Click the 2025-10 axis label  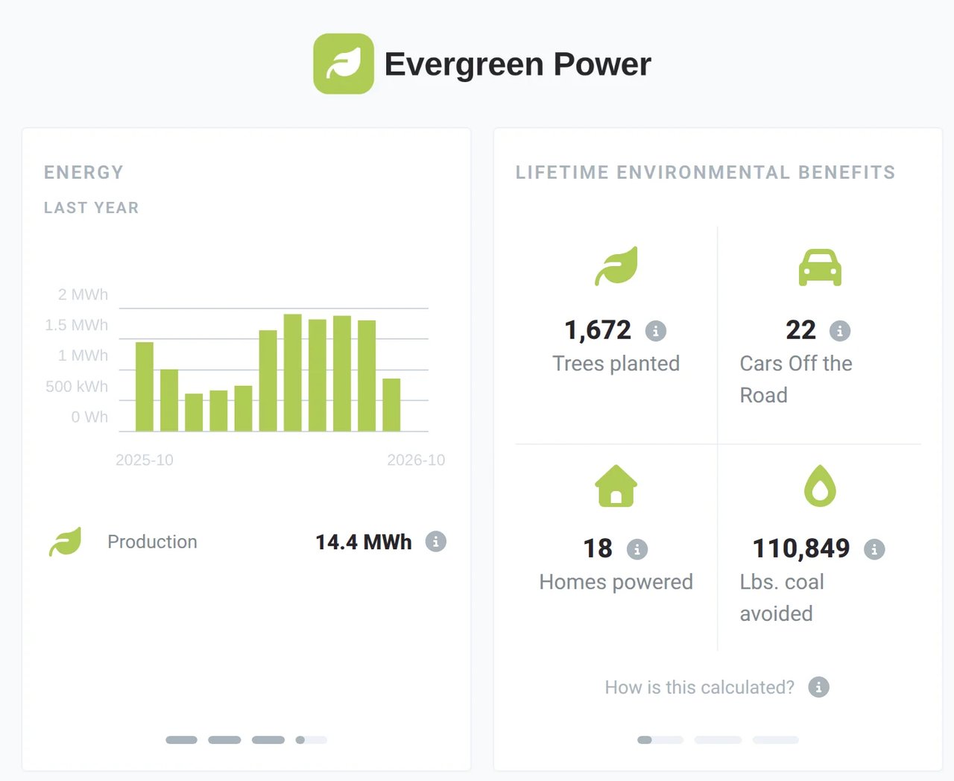pyautogui.click(x=145, y=460)
